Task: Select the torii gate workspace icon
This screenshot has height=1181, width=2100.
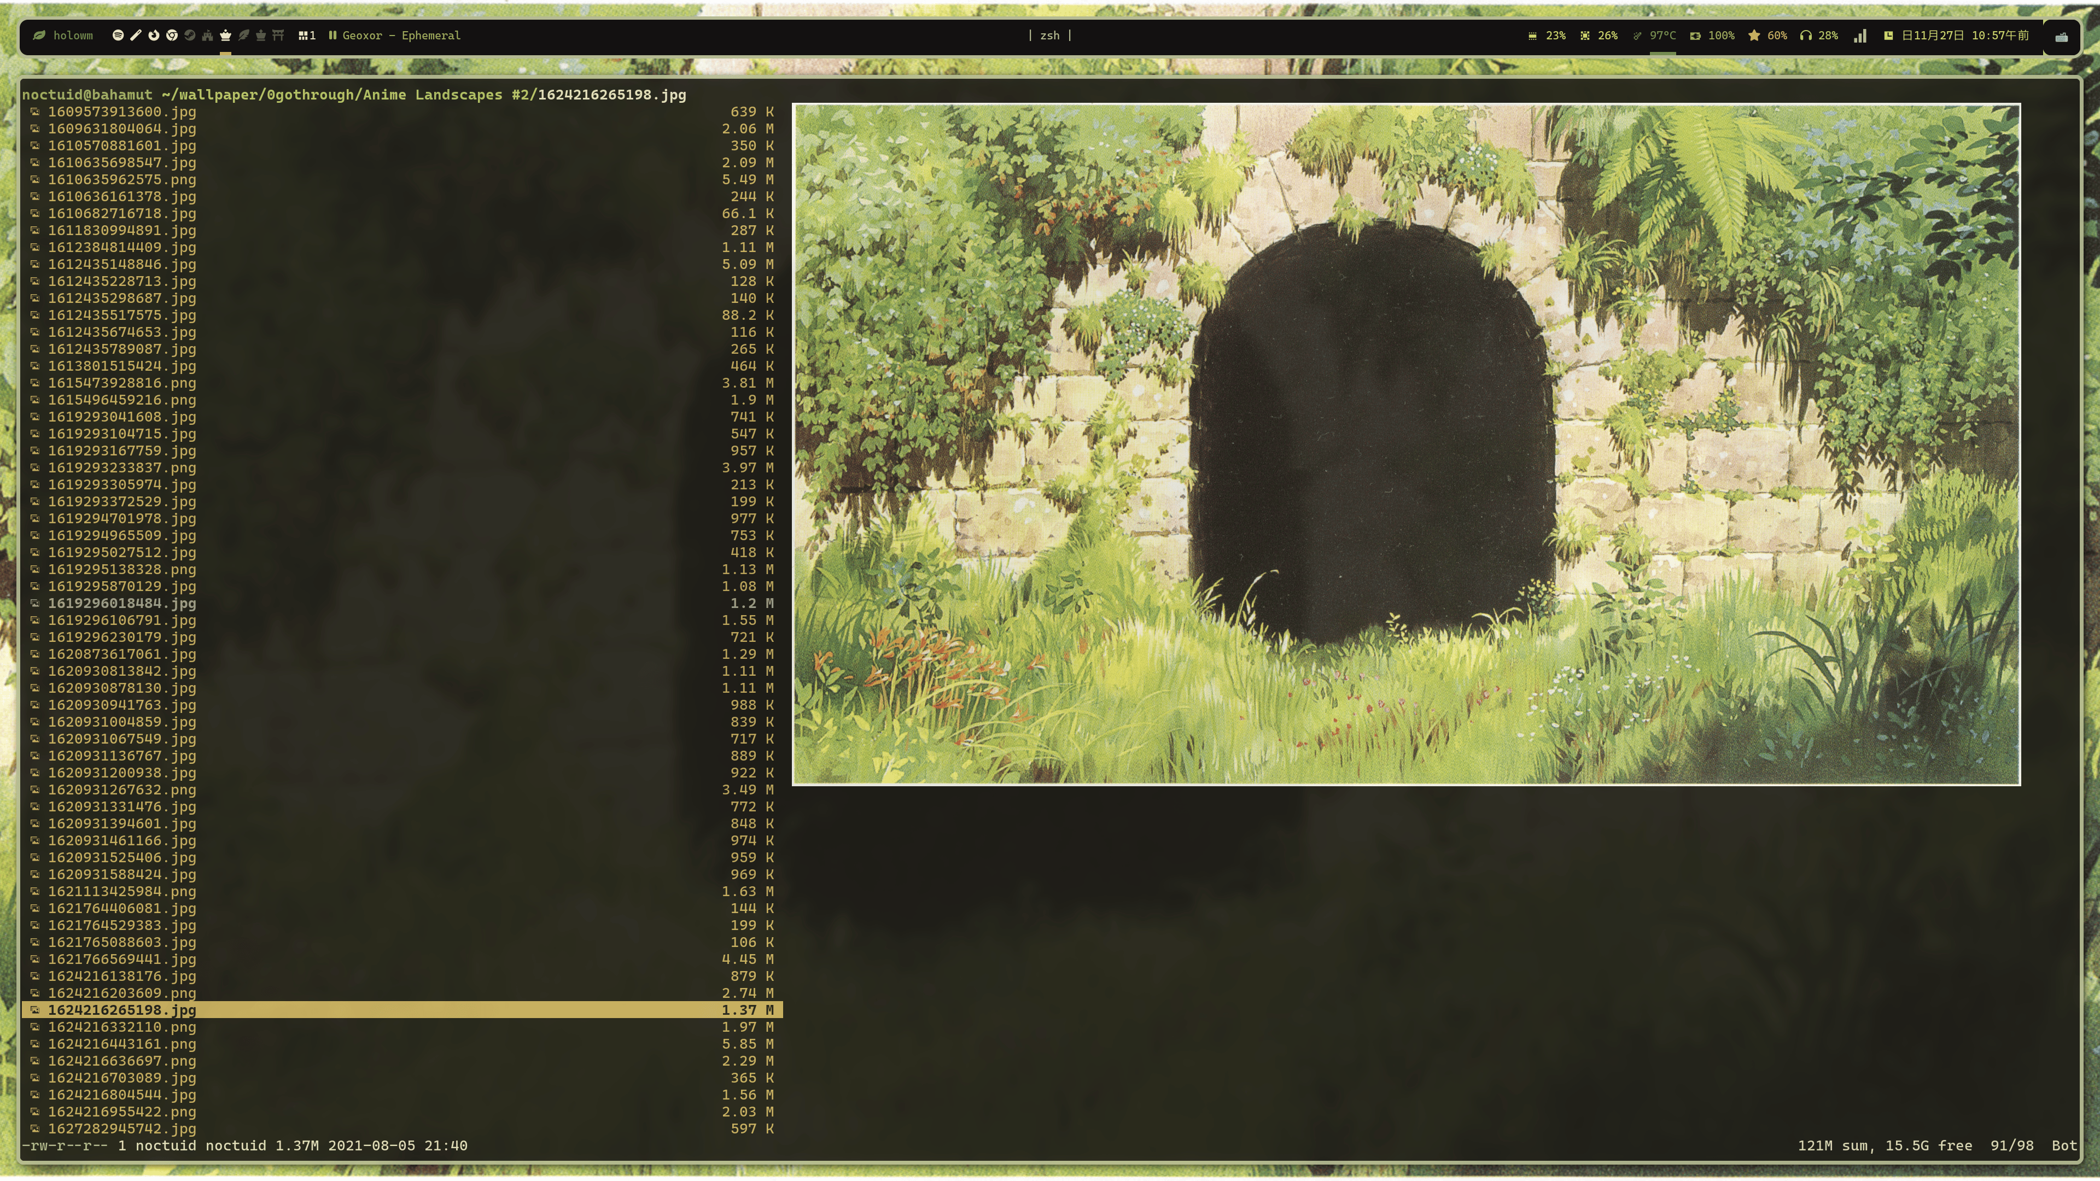Action: [278, 35]
